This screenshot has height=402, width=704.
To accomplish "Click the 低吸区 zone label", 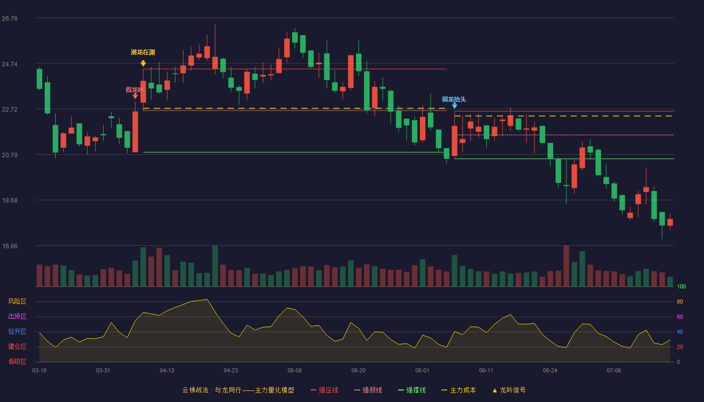I will coord(17,362).
